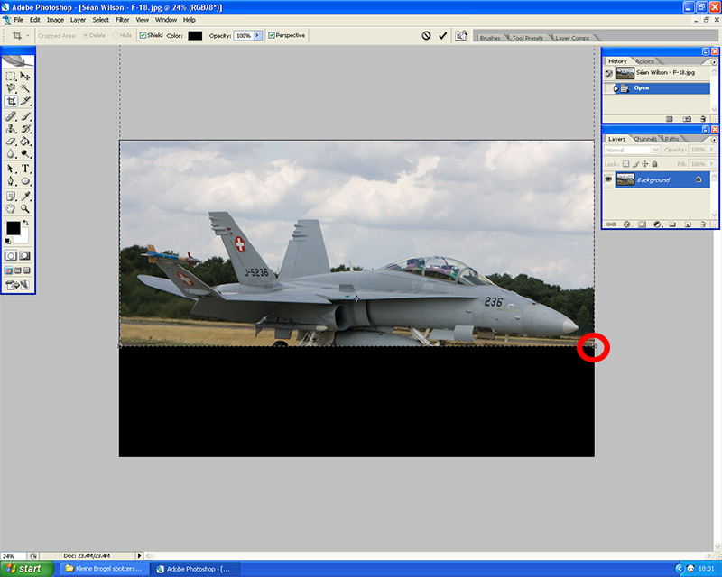
Task: Switch to the Paths tab
Action: click(x=671, y=139)
